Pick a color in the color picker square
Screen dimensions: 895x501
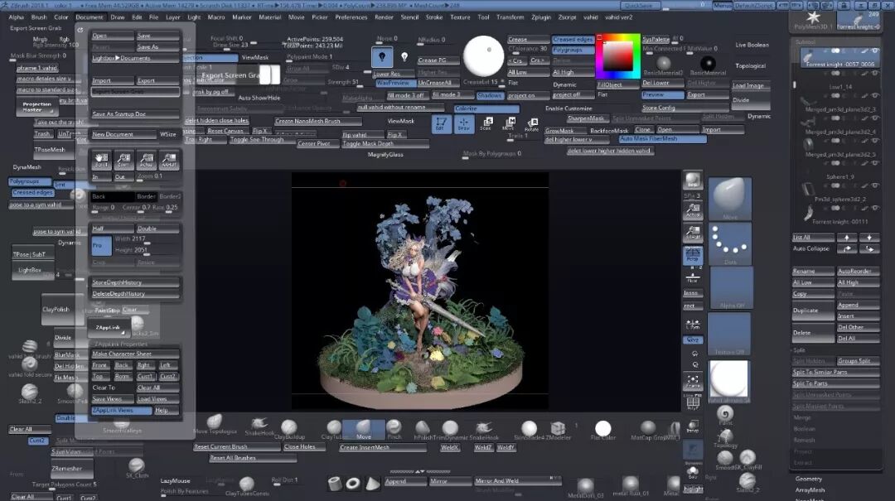pyautogui.click(x=617, y=56)
